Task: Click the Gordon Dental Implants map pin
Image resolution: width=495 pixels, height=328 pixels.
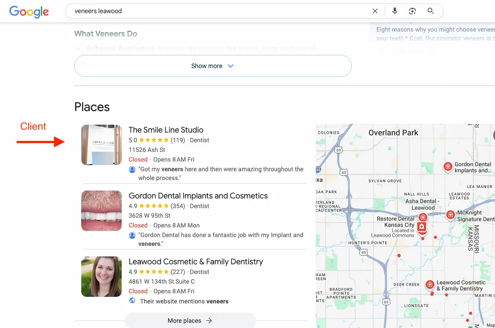Action: (448, 166)
